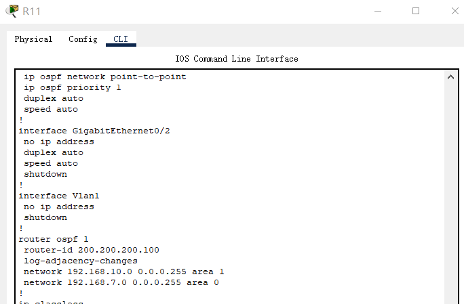Click the 'router ospf 1' line
This screenshot has width=464, height=304.
tap(54, 239)
